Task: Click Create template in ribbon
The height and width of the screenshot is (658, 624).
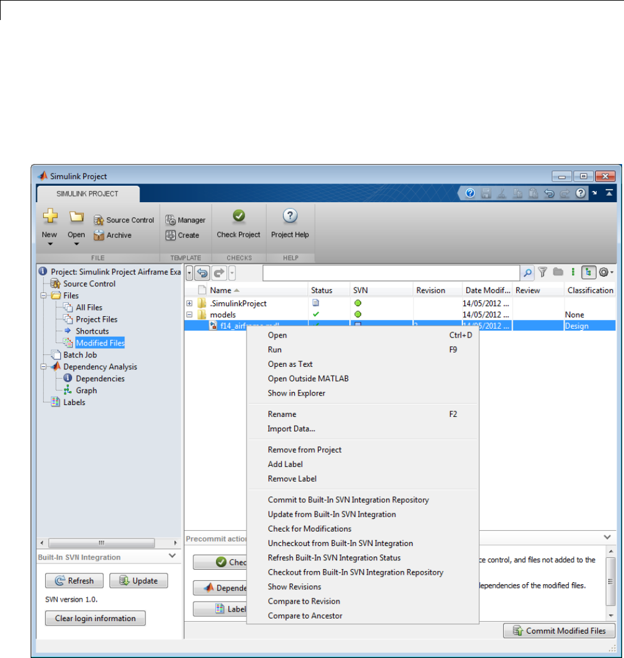Action: tap(182, 235)
